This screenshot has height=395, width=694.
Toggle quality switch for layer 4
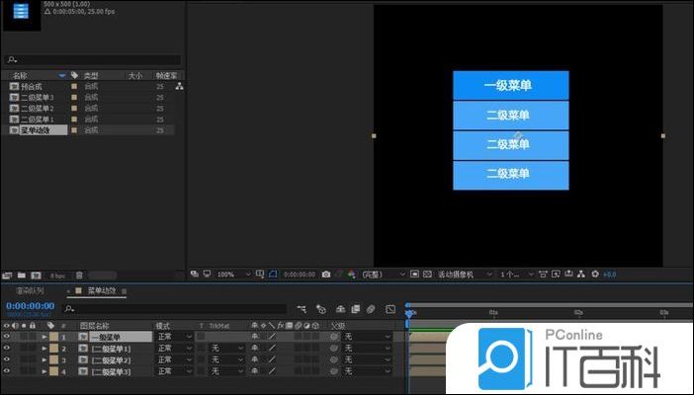[x=272, y=371]
